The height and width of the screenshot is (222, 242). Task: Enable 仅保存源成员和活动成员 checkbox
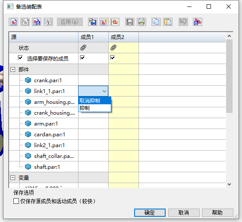[x=16, y=201]
